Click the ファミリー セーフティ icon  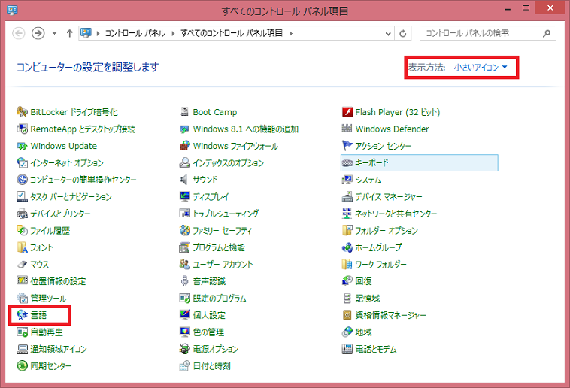pyautogui.click(x=185, y=230)
